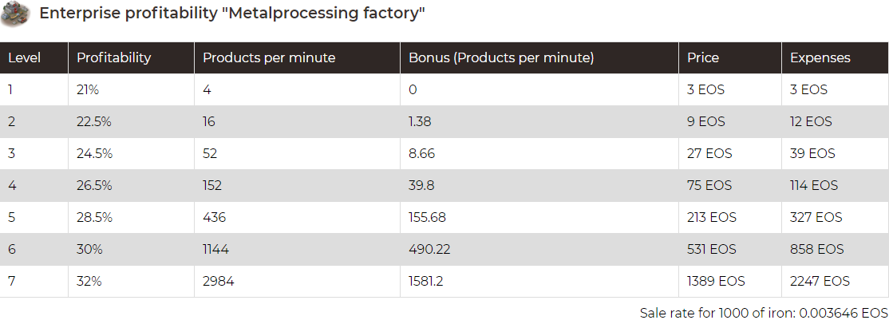Viewport: 889px width, 320px height.
Task: Click the level 7 row number
Action: pyautogui.click(x=34, y=282)
